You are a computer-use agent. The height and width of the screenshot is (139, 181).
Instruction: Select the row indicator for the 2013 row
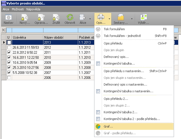click(4, 43)
